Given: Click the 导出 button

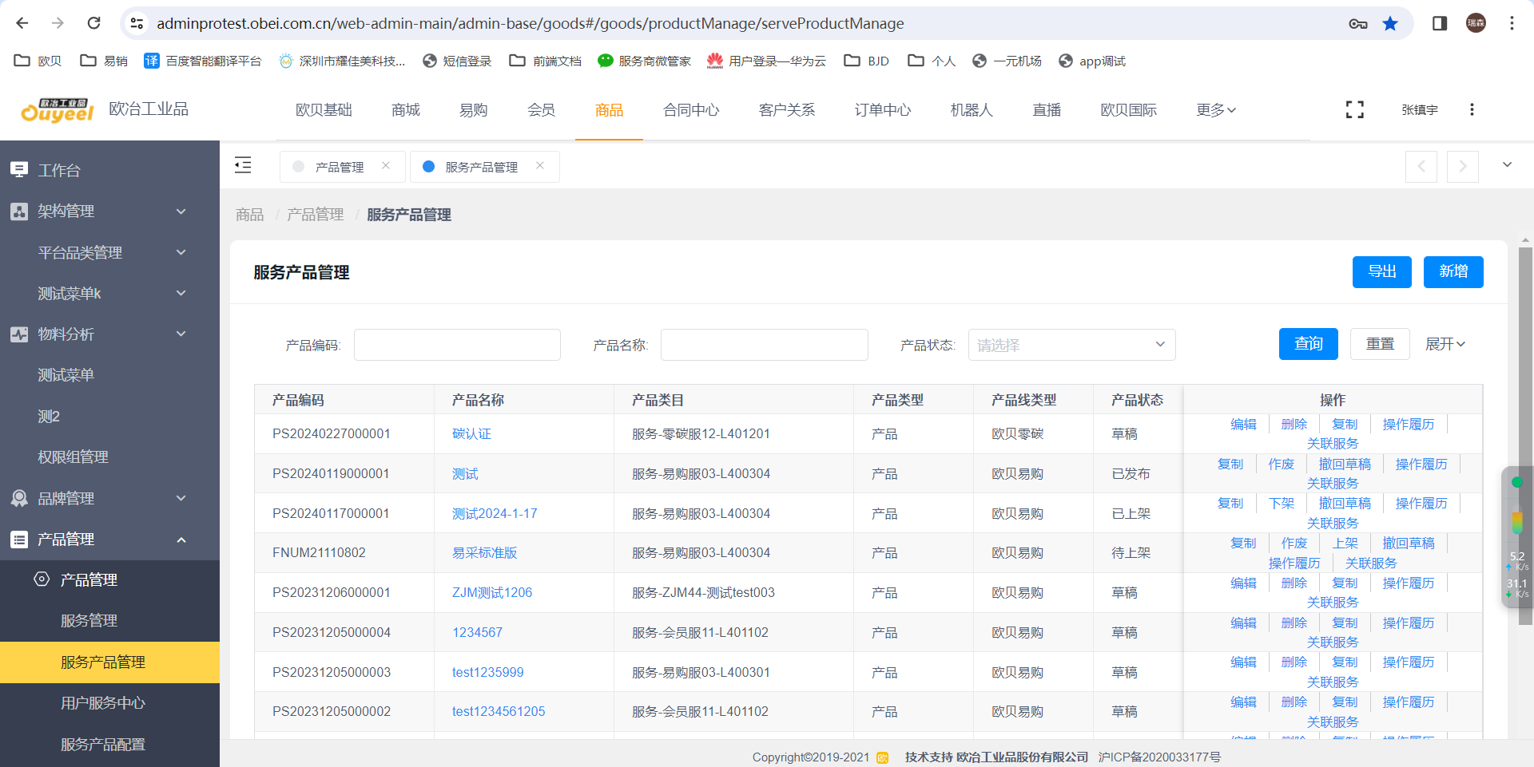Looking at the screenshot, I should coord(1382,272).
